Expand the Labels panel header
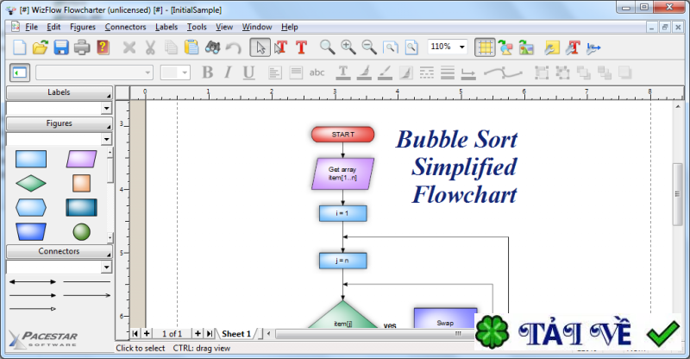The image size is (690, 359). (x=59, y=92)
